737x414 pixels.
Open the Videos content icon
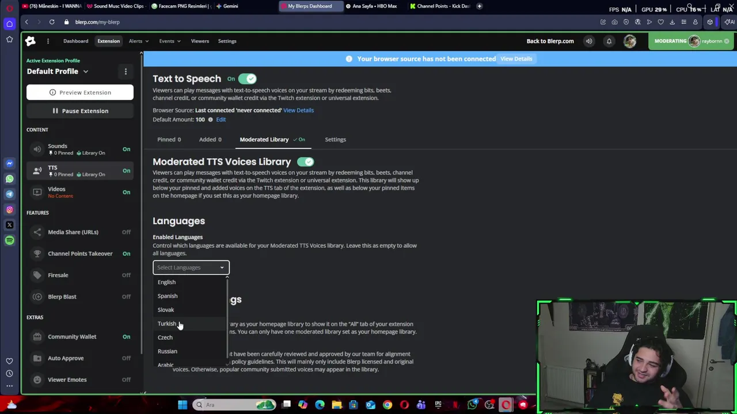click(x=37, y=192)
